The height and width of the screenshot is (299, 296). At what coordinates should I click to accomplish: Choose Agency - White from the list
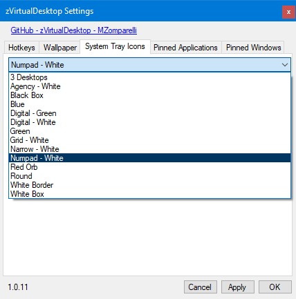[149, 86]
